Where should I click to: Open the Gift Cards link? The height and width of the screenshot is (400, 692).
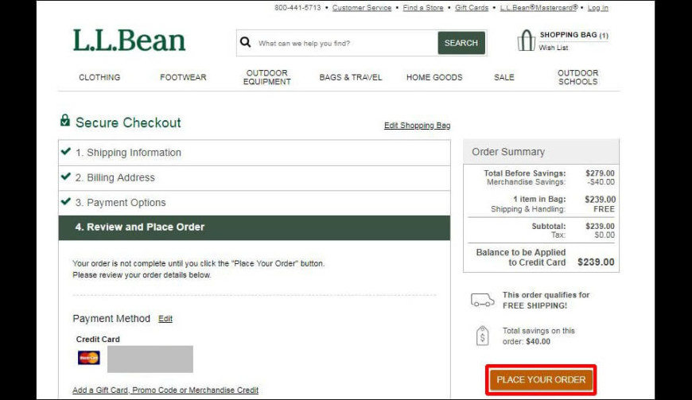[472, 8]
